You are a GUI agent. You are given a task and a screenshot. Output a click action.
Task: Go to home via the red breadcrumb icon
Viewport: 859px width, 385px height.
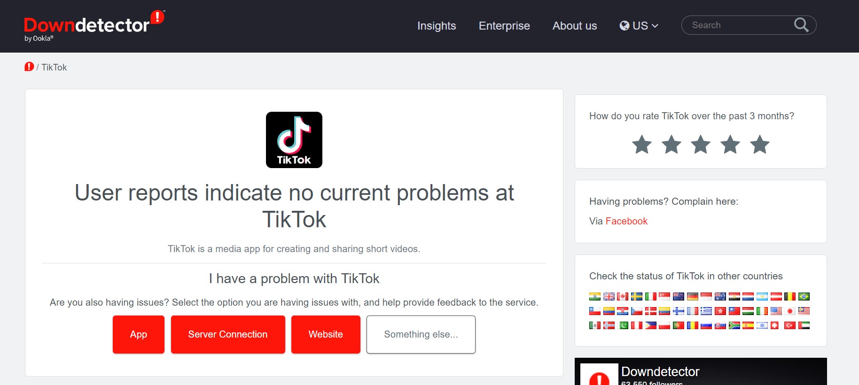(x=29, y=67)
